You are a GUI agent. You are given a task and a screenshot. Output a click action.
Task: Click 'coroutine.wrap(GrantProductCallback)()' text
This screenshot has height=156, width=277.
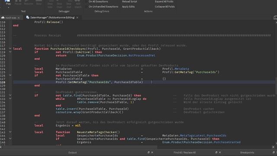[90, 112]
